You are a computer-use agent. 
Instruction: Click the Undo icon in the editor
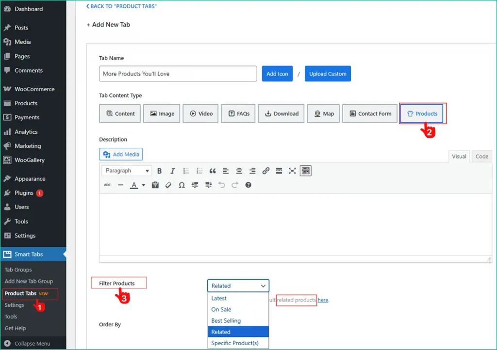(222, 185)
